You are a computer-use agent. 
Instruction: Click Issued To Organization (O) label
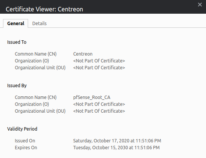(x=32, y=61)
